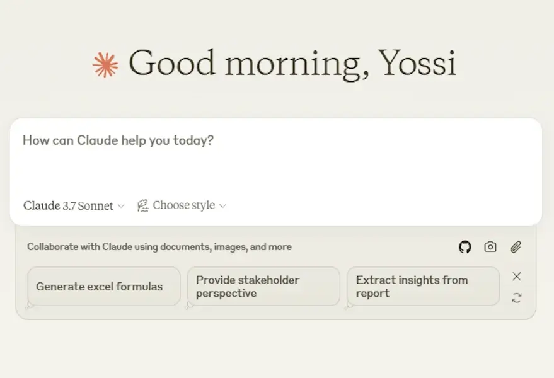Screen dimensions: 554x378
Task: Attach a file using the paperclip icon
Action: [x=516, y=247]
